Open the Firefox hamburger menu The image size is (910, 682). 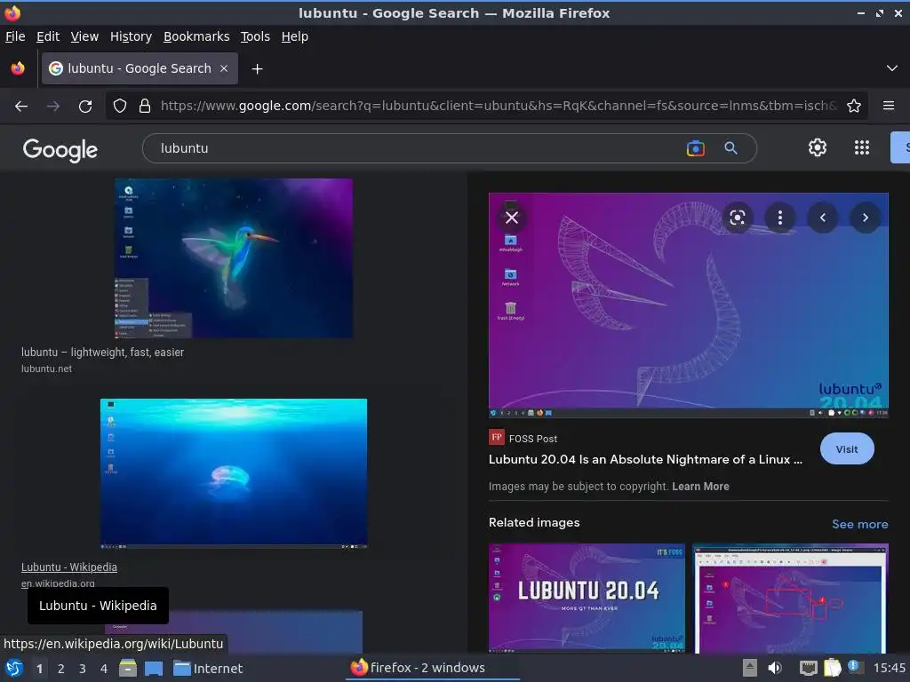[x=889, y=106]
